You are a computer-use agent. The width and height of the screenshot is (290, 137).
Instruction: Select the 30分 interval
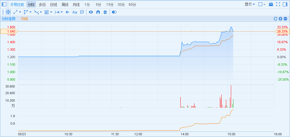121,5
